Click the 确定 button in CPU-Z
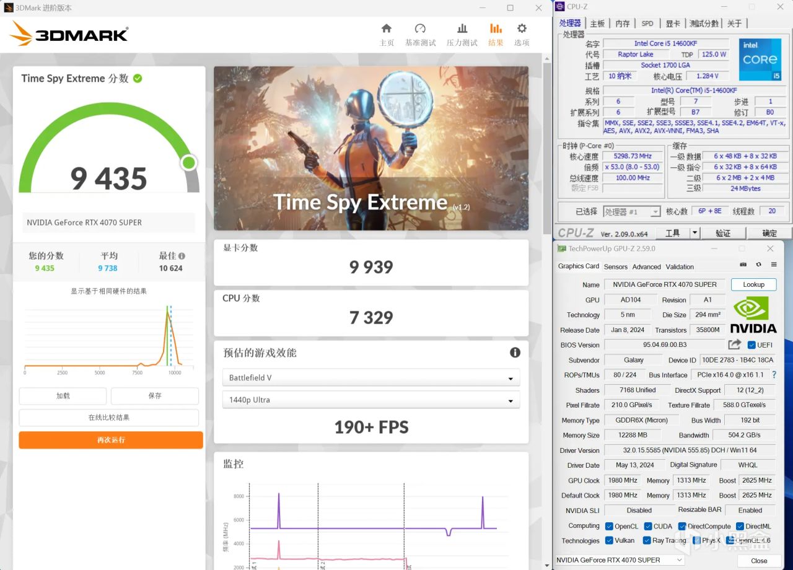 click(x=769, y=233)
